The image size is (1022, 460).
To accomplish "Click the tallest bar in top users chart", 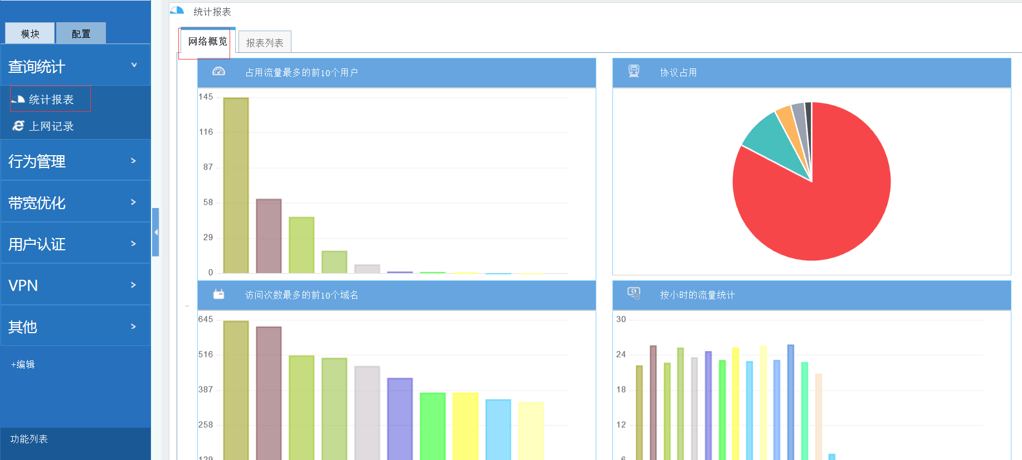I will click(236, 185).
